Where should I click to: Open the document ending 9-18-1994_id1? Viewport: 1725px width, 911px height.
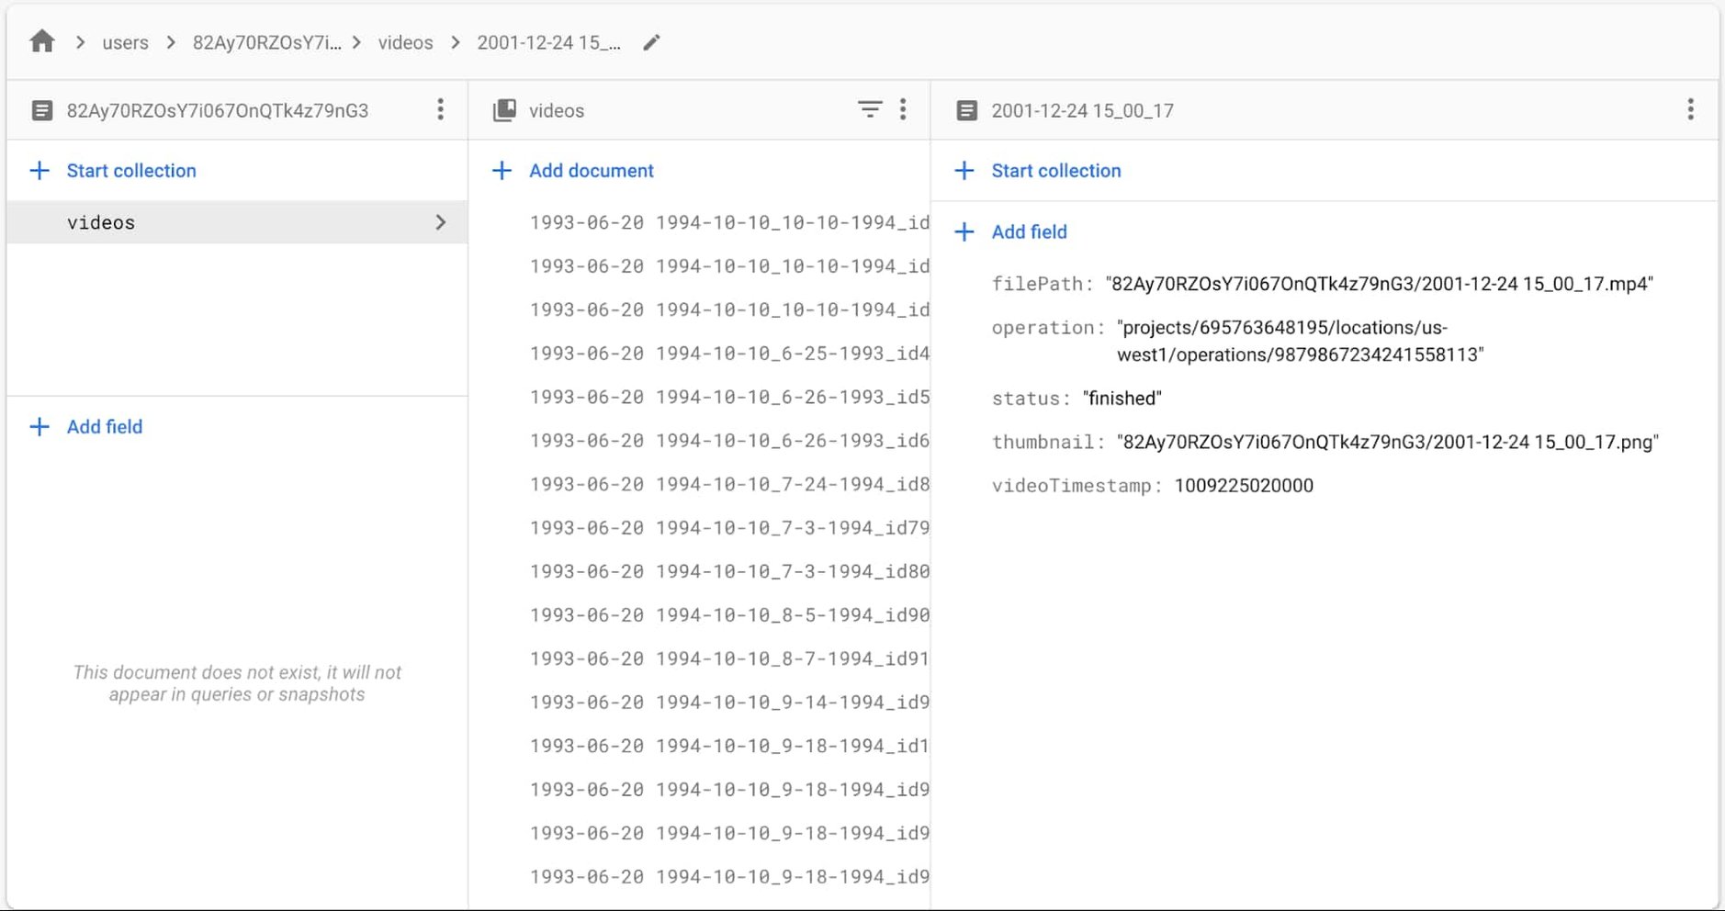729,746
